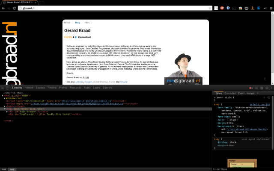The height and width of the screenshot is (171, 274).
Task: Click the Home navigation link on page
Action: click(x=67, y=23)
